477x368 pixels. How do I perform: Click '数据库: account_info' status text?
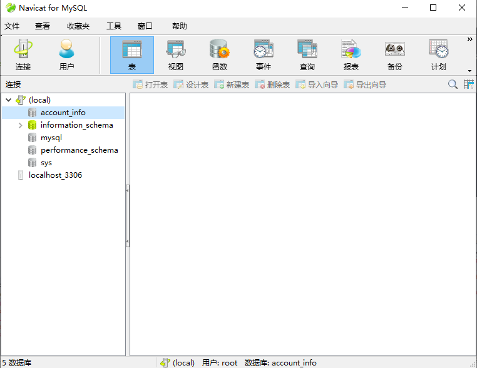[x=280, y=363]
